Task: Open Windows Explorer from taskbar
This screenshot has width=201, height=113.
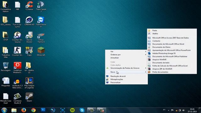Action: click(x=14, y=110)
